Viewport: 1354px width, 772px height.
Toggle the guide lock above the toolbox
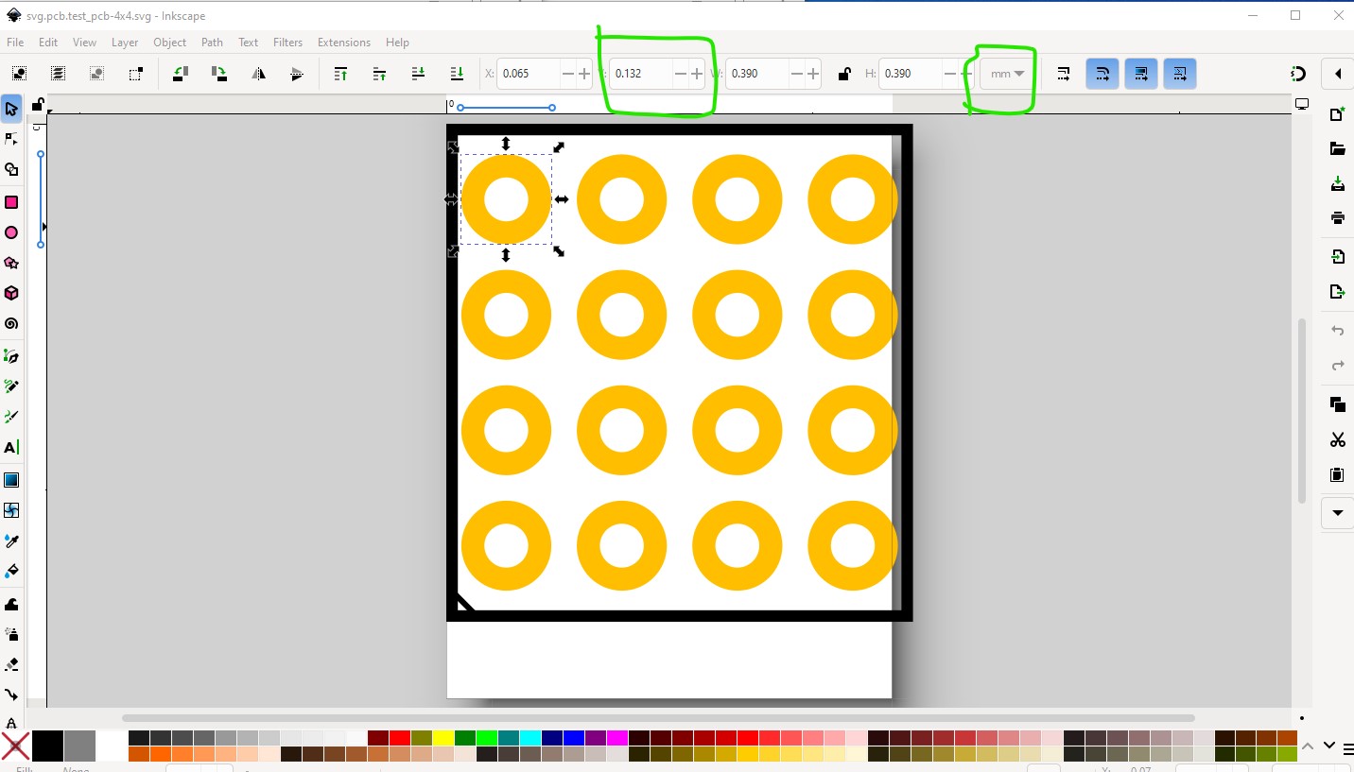(x=38, y=104)
